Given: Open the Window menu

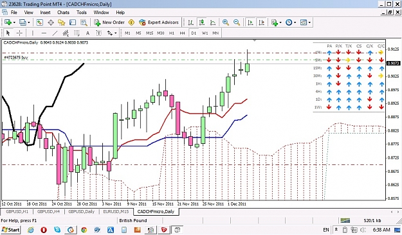Looking at the screenshot, I should coord(101,12).
